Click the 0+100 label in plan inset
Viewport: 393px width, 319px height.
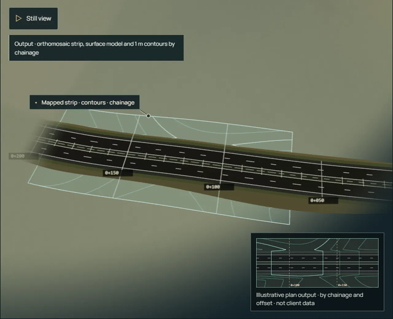295,285
